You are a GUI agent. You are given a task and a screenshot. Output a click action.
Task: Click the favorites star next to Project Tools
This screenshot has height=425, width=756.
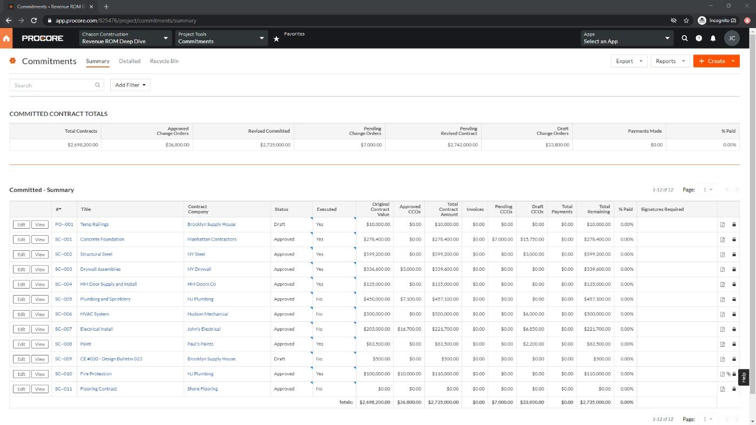click(x=276, y=38)
